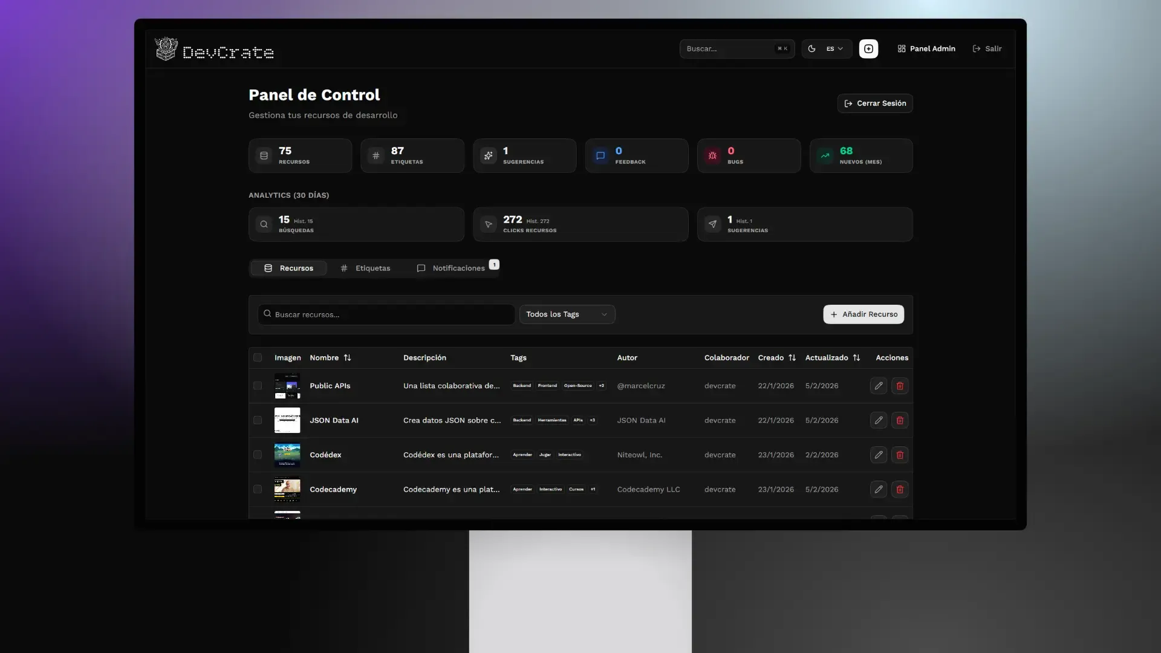Open the Notificaciones tab

(451, 268)
